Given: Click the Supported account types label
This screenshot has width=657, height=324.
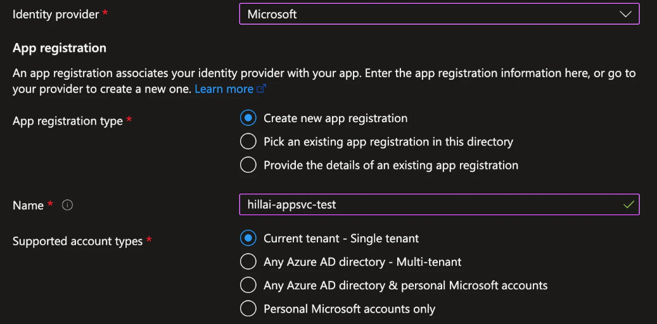Looking at the screenshot, I should (x=77, y=241).
